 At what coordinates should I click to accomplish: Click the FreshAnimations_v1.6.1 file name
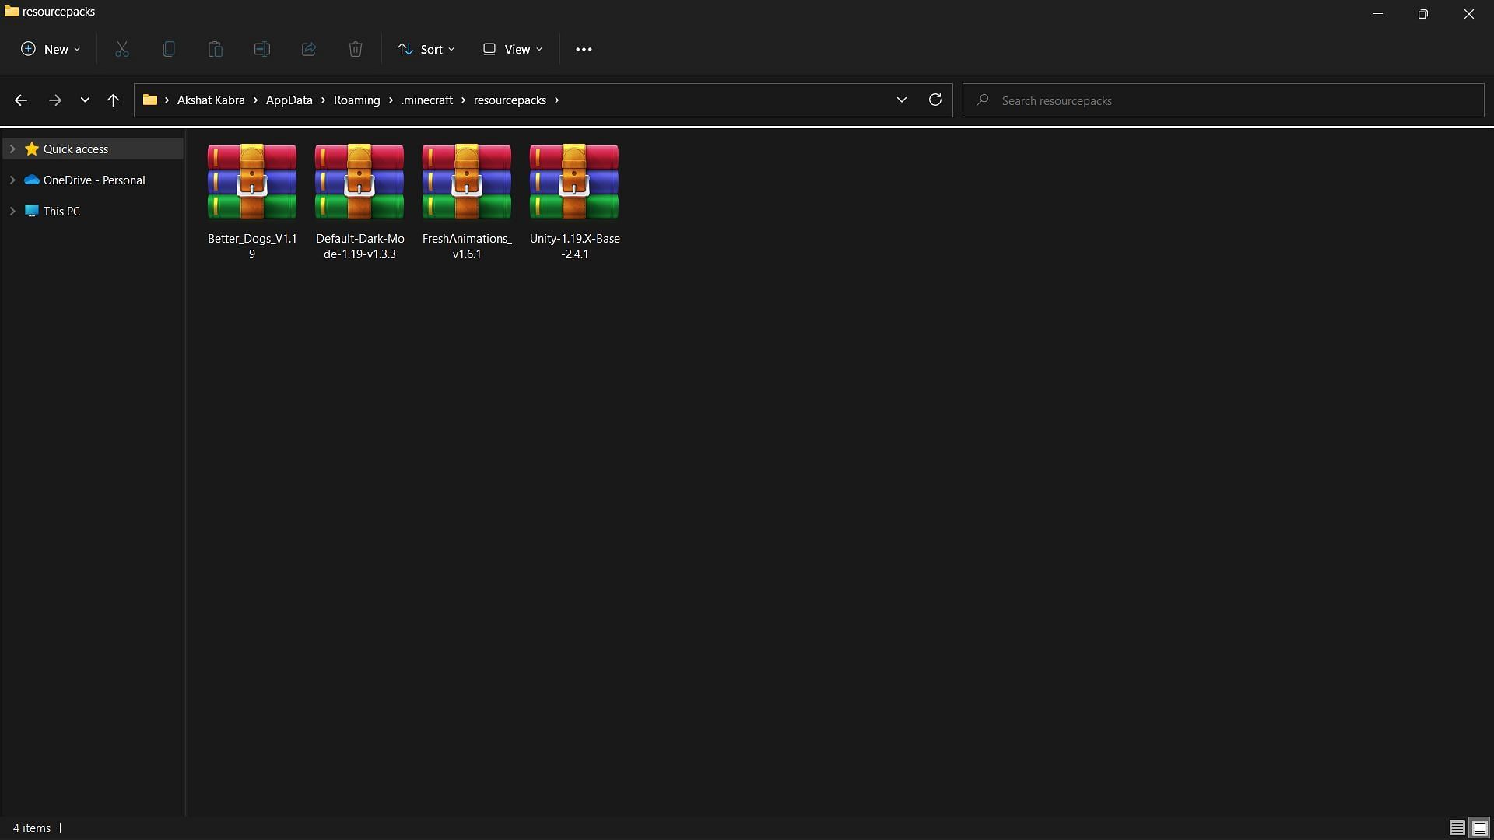(467, 246)
